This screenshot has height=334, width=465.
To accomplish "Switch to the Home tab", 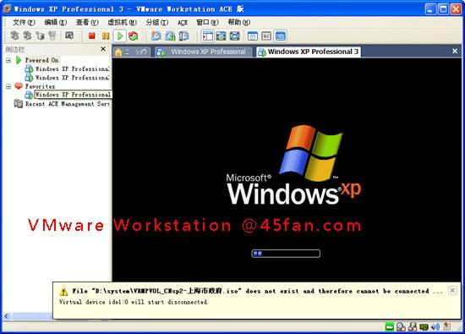I will point(132,52).
